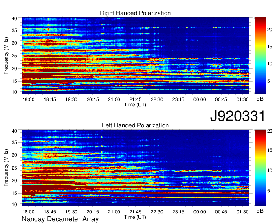
Task: Click the "Frequency (MHz)" label of the bottom plot
Action: pos(6,168)
